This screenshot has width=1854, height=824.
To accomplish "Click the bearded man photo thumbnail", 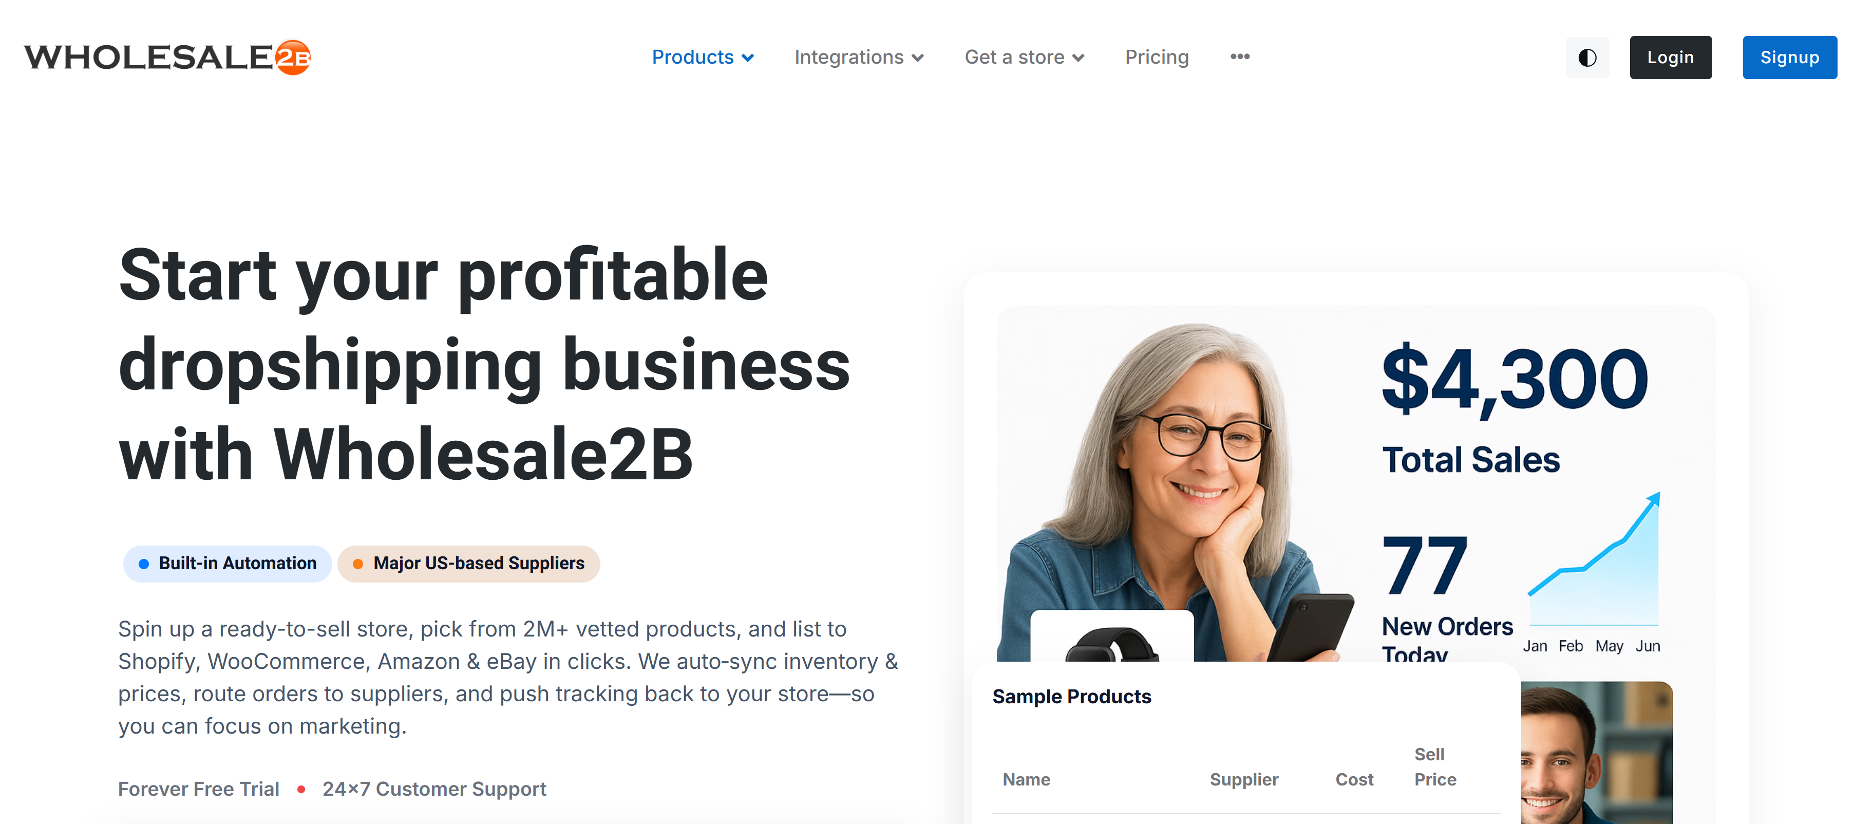I will (x=1596, y=752).
